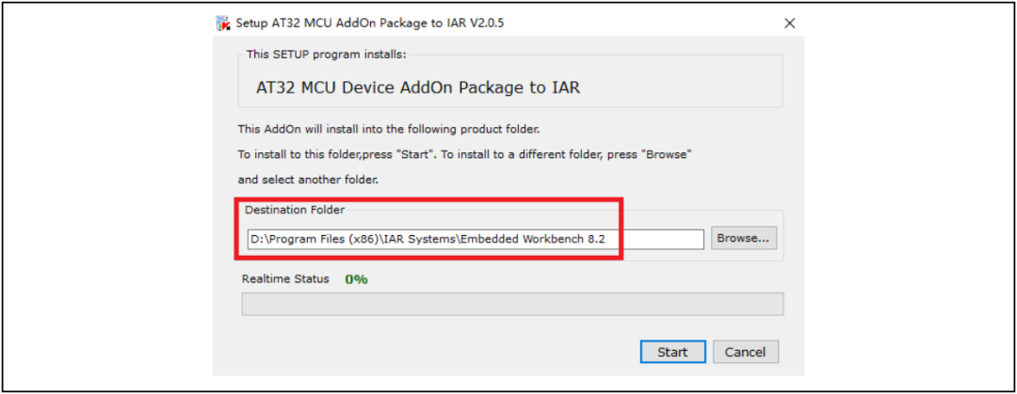The image size is (1017, 394).
Task: Click the 'To install to this folder' instruction line
Action: click(x=465, y=155)
